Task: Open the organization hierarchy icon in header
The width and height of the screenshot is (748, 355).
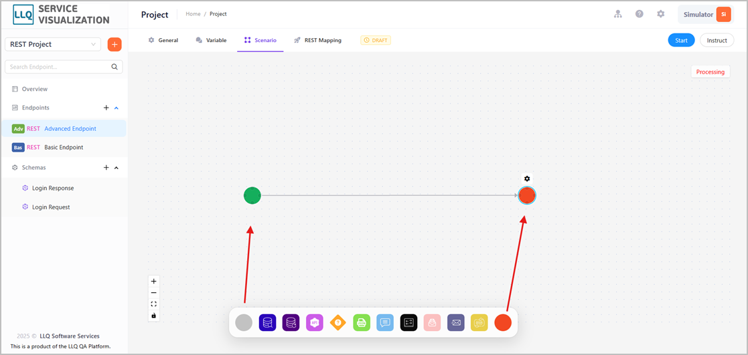Action: 618,14
